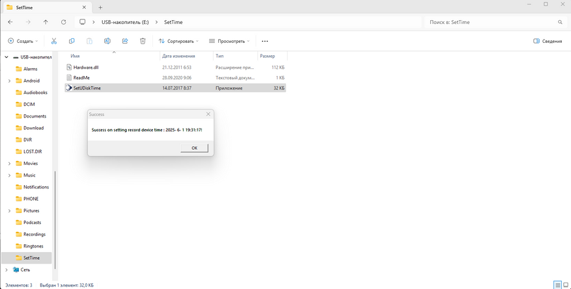Select the DVR folder in sidebar
Image resolution: width=571 pixels, height=289 pixels.
click(x=29, y=140)
